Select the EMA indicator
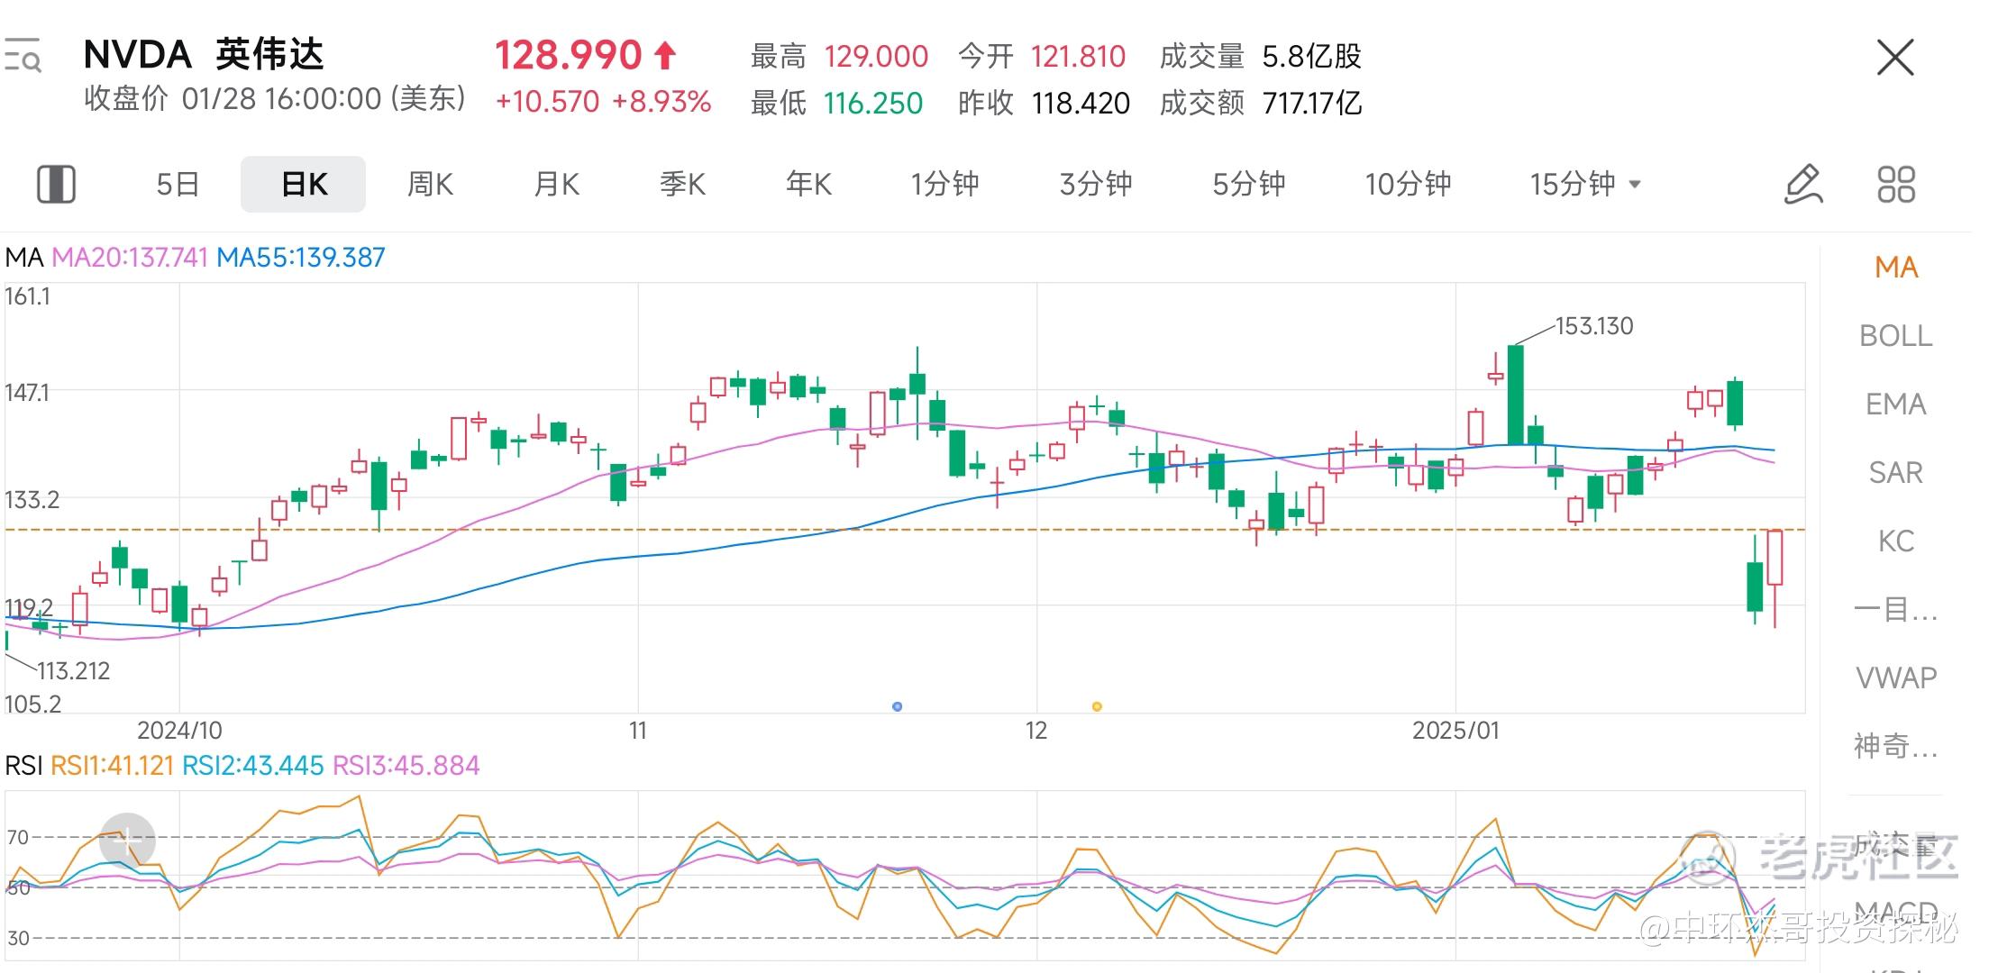 tap(1896, 405)
